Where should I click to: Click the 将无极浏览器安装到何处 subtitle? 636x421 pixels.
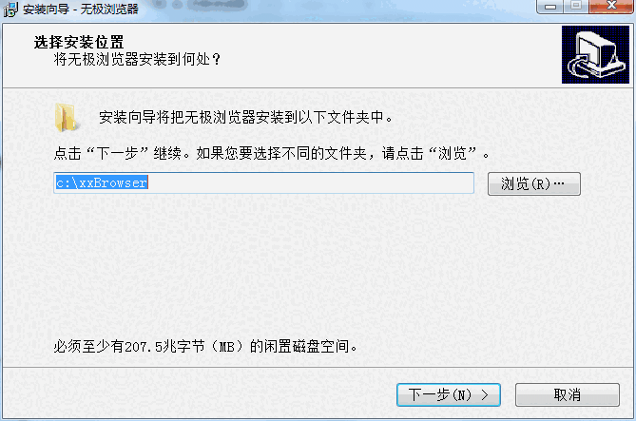(x=137, y=59)
